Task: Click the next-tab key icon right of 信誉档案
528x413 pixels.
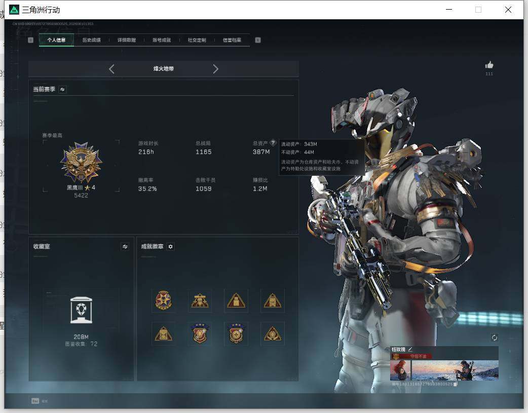Action: (258, 40)
